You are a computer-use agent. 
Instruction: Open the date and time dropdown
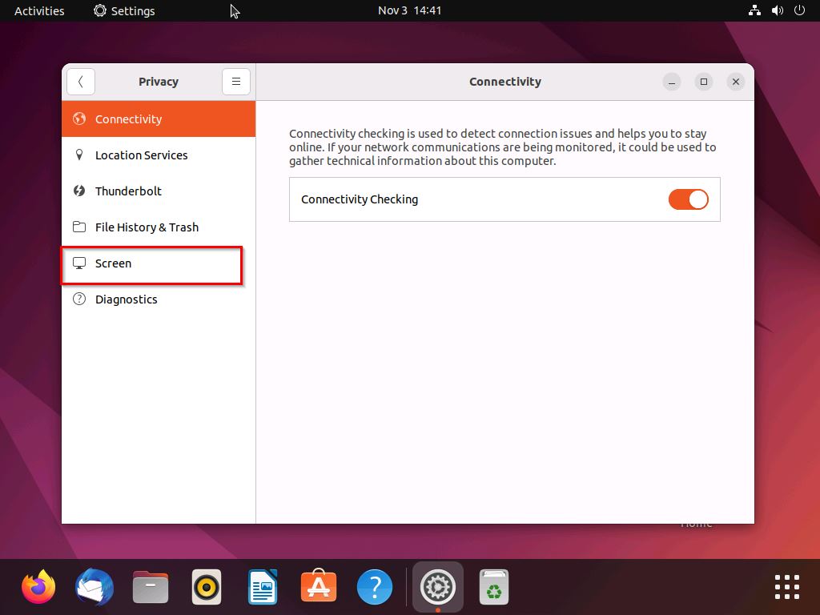click(x=410, y=10)
